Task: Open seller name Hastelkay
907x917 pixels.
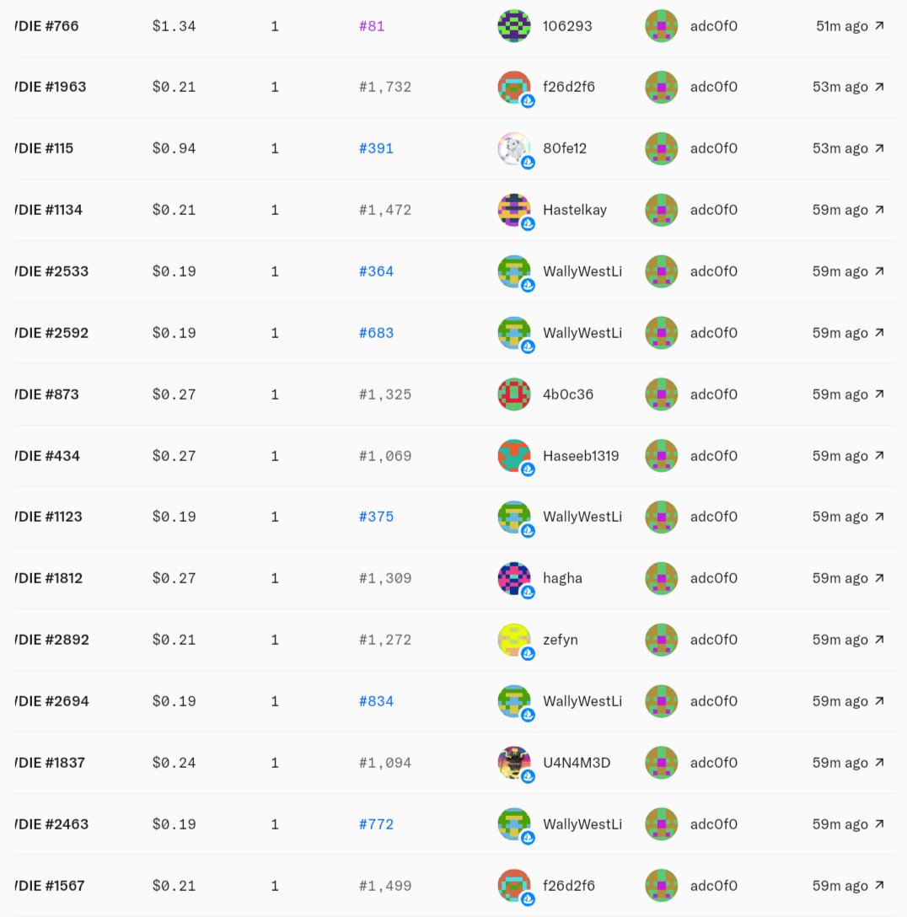Action: [x=575, y=210]
